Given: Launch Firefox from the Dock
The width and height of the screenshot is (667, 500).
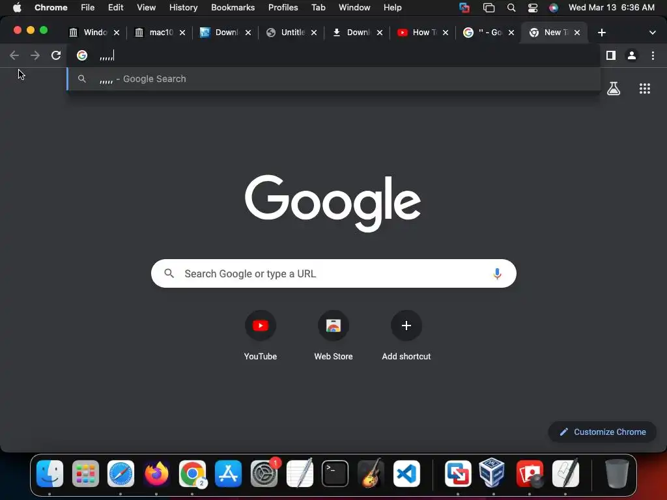Looking at the screenshot, I should [156, 473].
